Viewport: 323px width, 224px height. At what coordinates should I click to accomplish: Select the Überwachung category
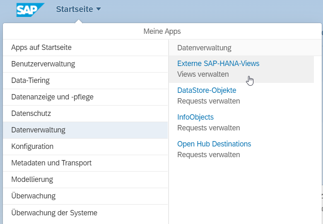[x=85, y=196]
